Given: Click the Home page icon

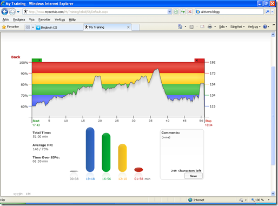Looking at the screenshot, I should (x=180, y=27).
